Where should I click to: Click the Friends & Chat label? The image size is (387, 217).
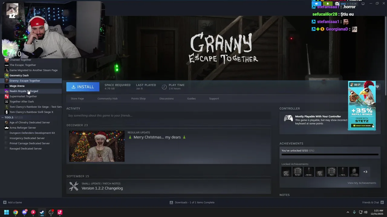point(370,203)
